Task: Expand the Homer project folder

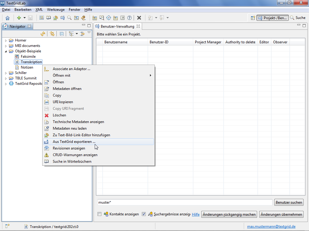Action: (6, 41)
